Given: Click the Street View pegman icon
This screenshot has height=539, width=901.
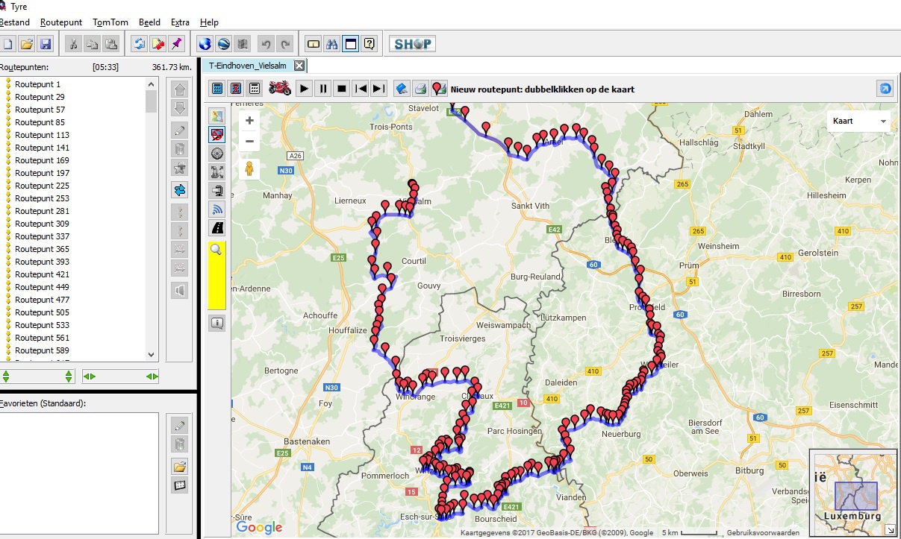Looking at the screenshot, I should [x=249, y=169].
